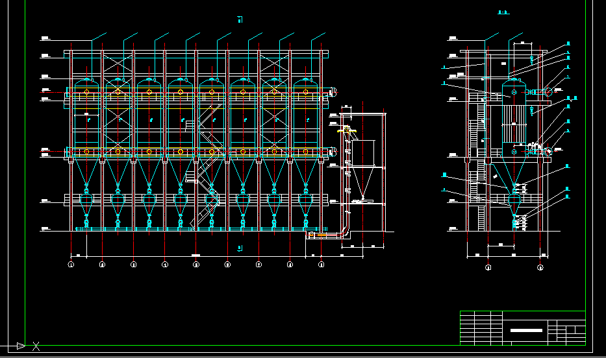Image resolution: width=606 pixels, height=358 pixels.
Task: Click the upper circular fan in side view
Action: pyautogui.click(x=548, y=91)
